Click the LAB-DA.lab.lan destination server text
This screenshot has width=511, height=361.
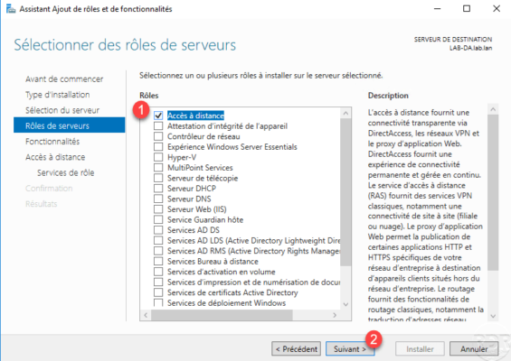tap(470, 48)
